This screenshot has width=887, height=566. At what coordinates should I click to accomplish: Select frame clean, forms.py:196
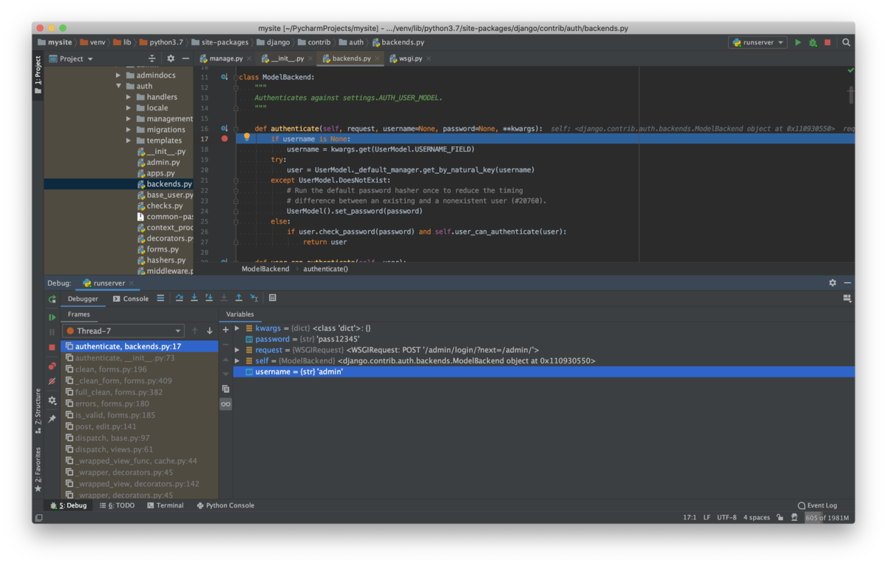point(139,369)
